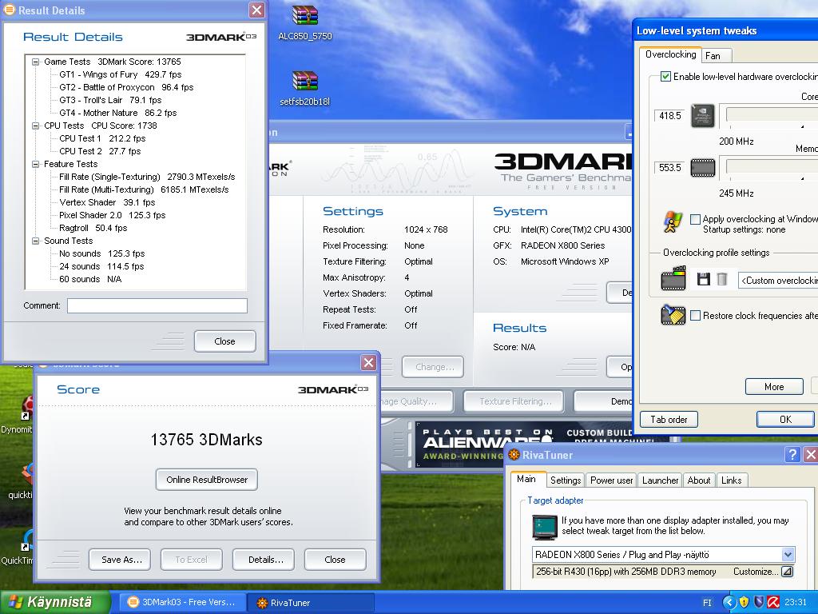
Task: Open the Custom overclocking profile dropdown
Action: click(777, 281)
